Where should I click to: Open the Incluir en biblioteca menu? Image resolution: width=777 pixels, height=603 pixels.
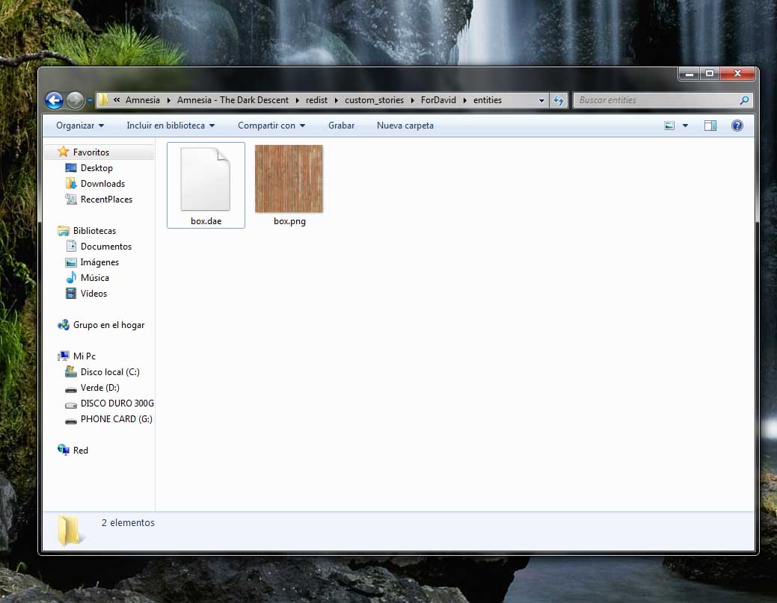click(x=171, y=126)
